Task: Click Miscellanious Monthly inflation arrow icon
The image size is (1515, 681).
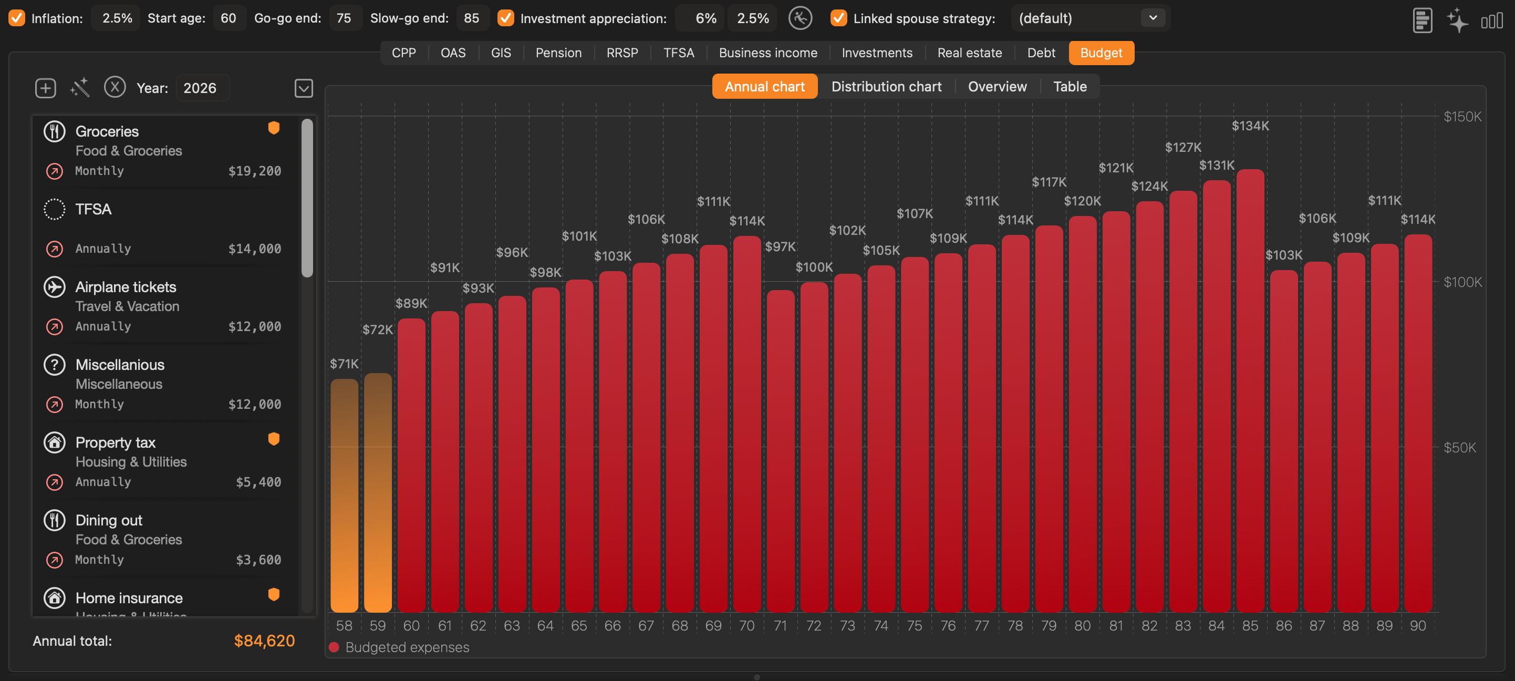Action: click(x=55, y=404)
